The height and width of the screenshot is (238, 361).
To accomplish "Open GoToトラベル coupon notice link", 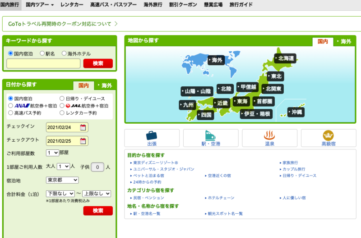I will [63, 24].
